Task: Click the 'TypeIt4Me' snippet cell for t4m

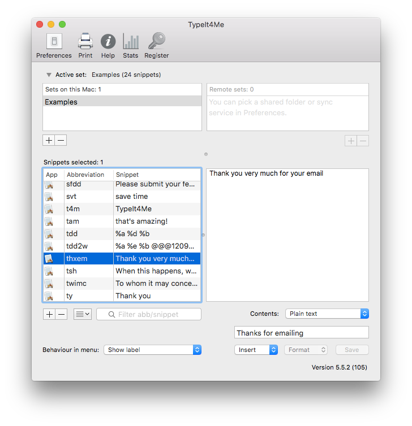Action: (x=157, y=209)
